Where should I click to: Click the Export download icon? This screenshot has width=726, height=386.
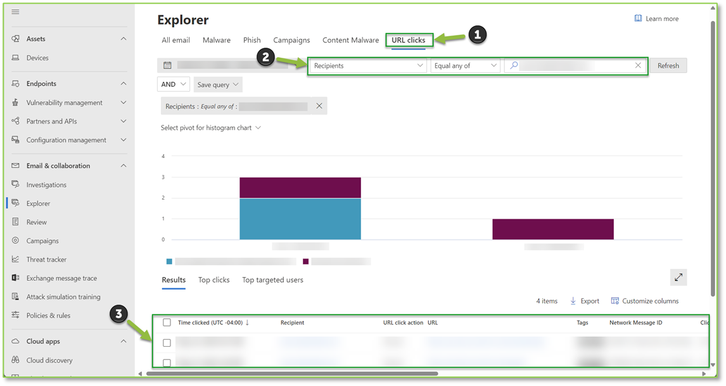[x=573, y=301]
